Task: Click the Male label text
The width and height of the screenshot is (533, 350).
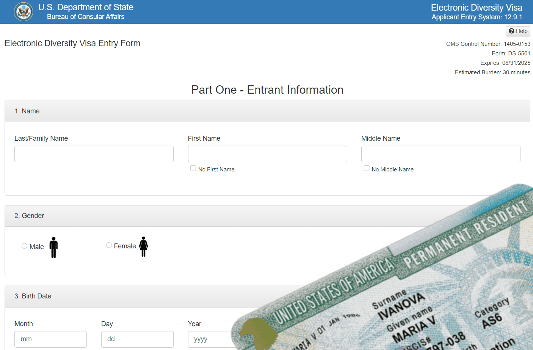Action: click(x=37, y=247)
